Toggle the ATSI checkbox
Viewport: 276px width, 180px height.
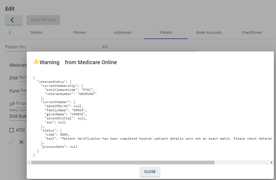[12, 130]
